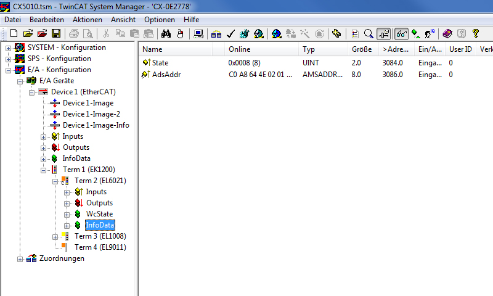Click the address value 3084.0
Image resolution: width=493 pixels, height=296 pixels.
point(393,63)
